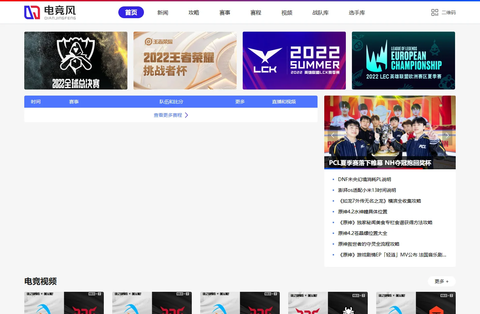This screenshot has width=480, height=314.
Task: Open the LEC European Championship banner
Action: tap(403, 61)
